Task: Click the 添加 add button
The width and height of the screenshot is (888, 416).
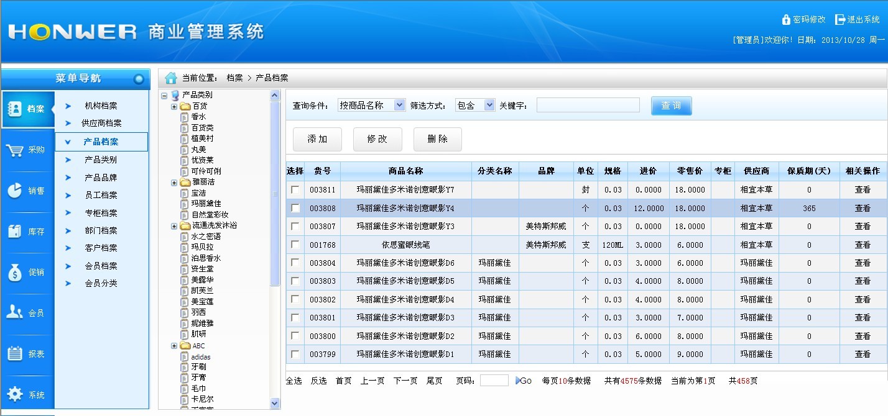Action: click(x=317, y=139)
